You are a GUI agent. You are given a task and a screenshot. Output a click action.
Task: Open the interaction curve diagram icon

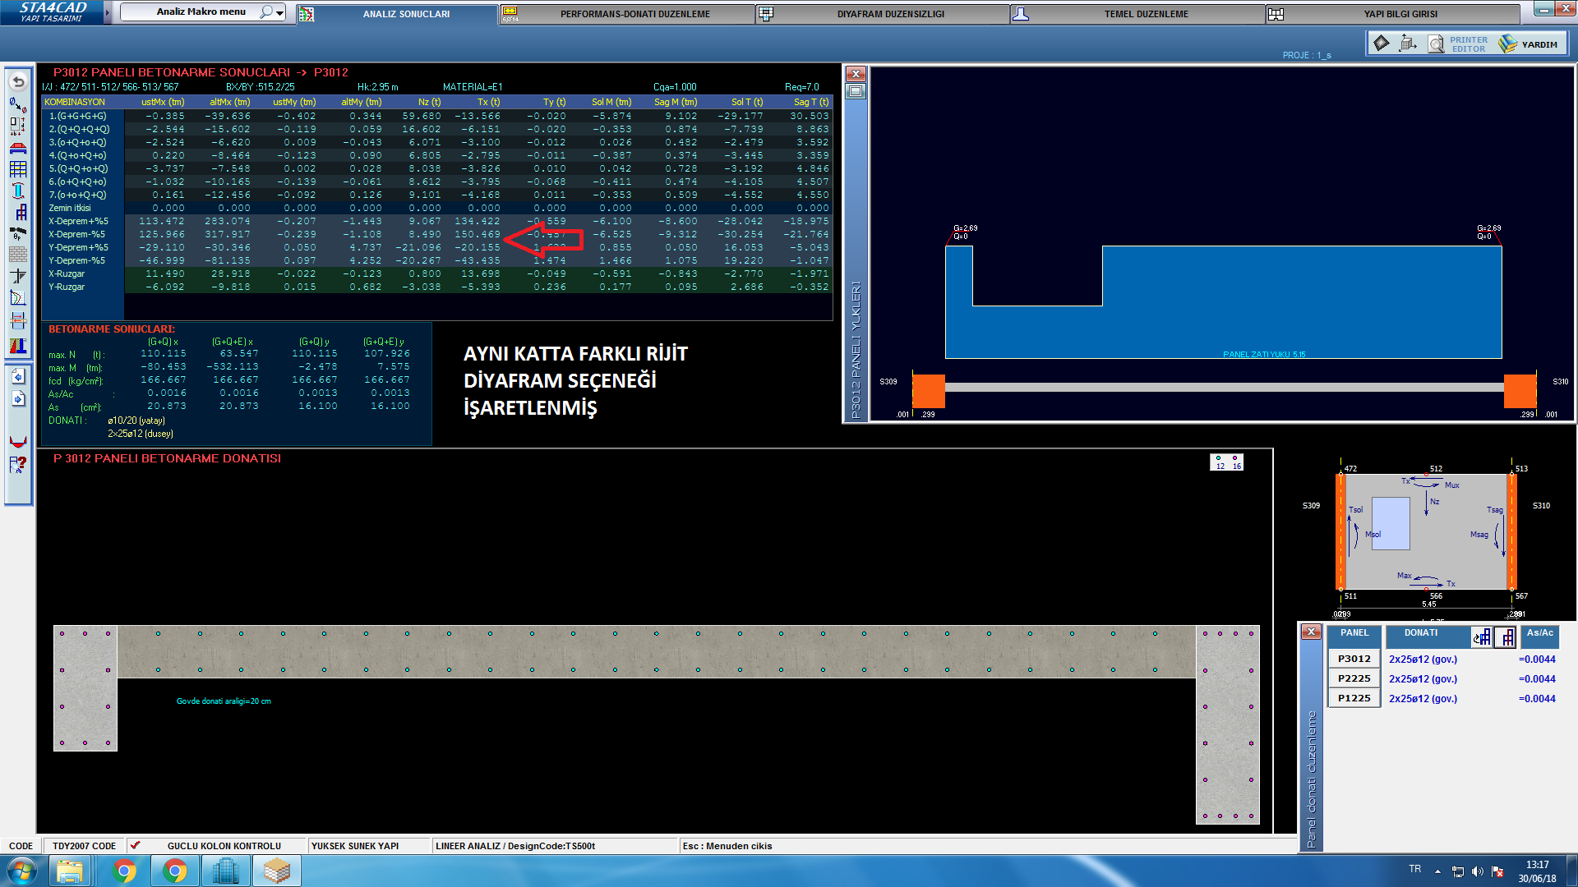[x=18, y=297]
